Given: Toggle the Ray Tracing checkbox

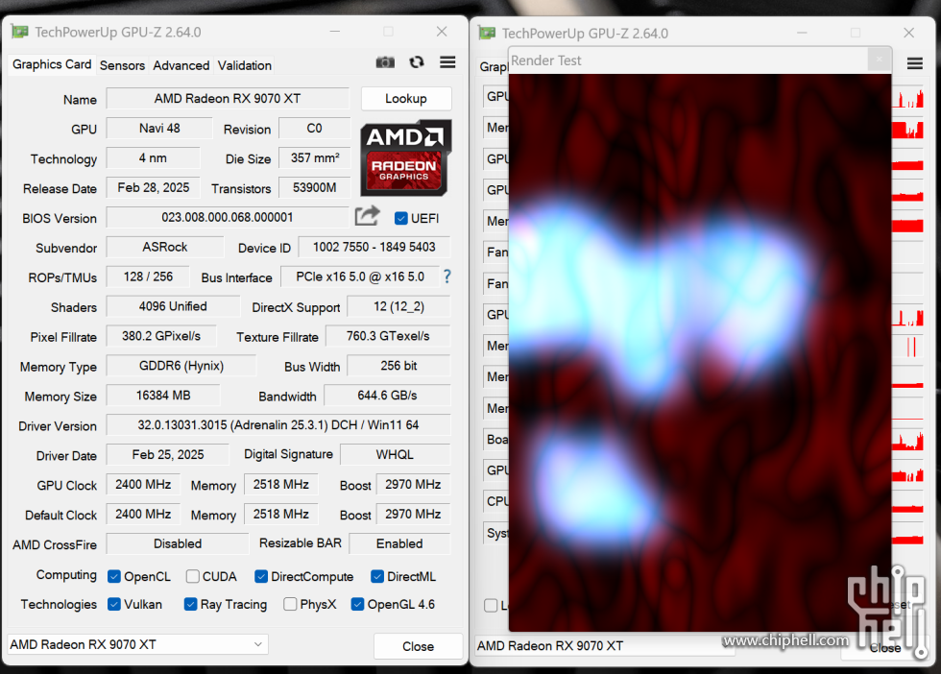Looking at the screenshot, I should click(190, 604).
